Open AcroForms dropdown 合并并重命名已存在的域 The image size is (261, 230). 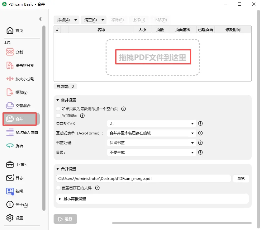(151, 133)
